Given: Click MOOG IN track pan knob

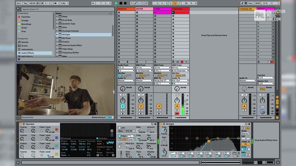Looking at the screenshot, I should [x=123, y=101].
